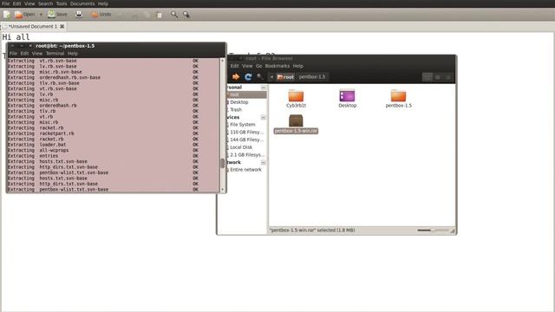Viewport: 555px width, 312px height.
Task: Click the terminal scrollbar up arrow
Action: click(223, 61)
